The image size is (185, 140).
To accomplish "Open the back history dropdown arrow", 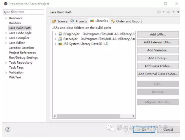I will click(163, 12).
